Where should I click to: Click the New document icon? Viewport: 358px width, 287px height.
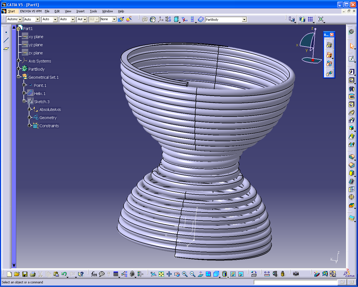coord(9,274)
